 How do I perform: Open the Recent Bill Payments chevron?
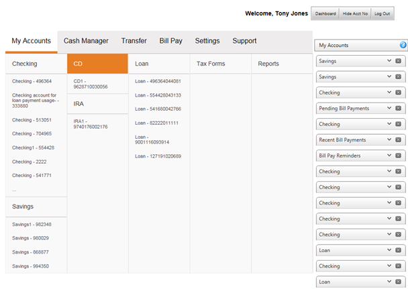(x=389, y=140)
